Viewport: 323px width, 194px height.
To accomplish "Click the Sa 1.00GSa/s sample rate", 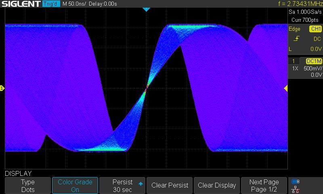I will [x=305, y=12].
